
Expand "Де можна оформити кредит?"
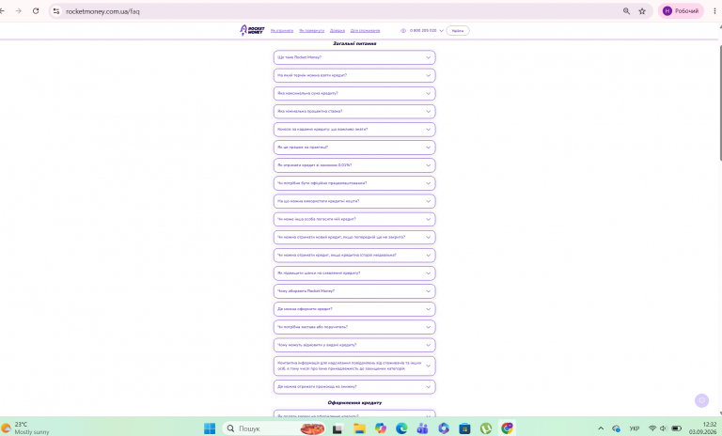coord(354,309)
